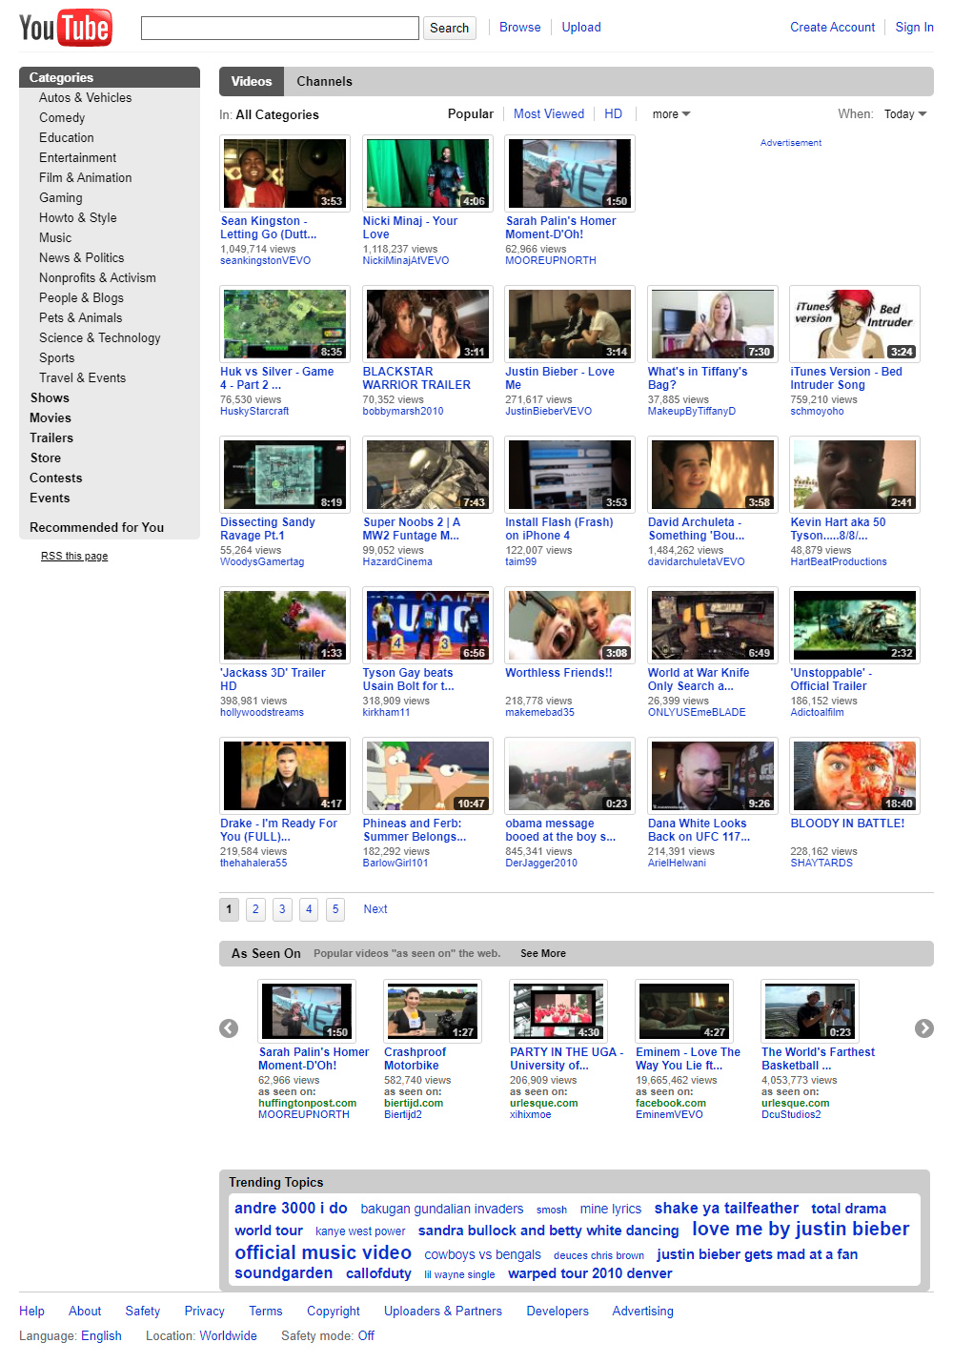Open Gaming category
The width and height of the screenshot is (953, 1363).
(61, 198)
